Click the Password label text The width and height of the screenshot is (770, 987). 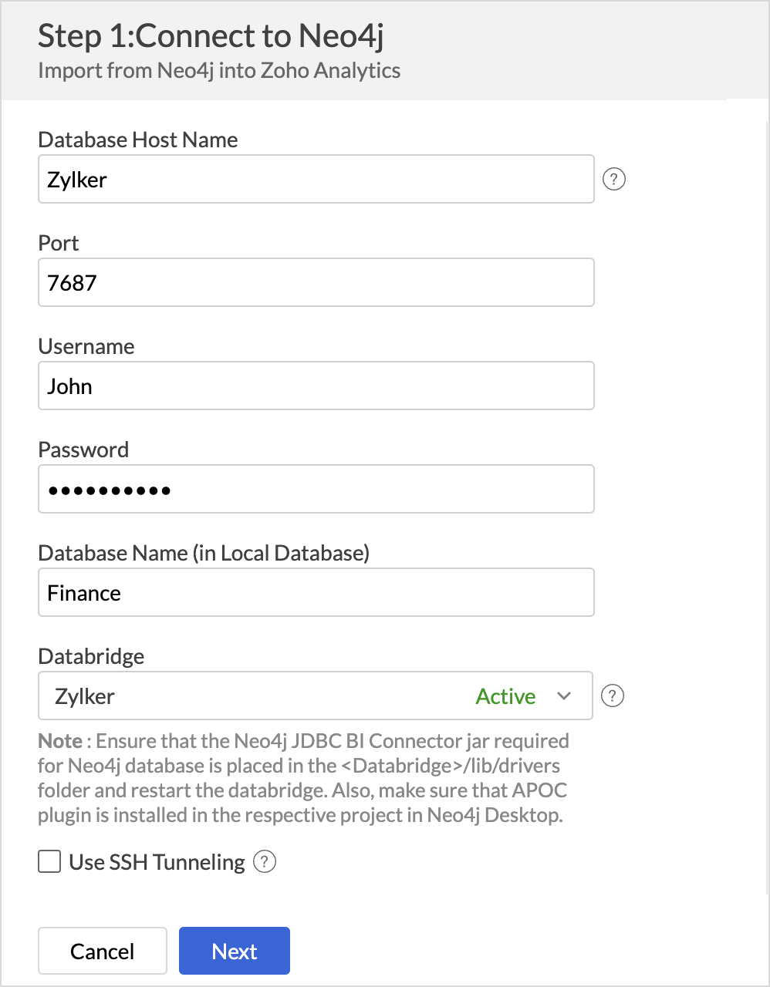point(83,450)
